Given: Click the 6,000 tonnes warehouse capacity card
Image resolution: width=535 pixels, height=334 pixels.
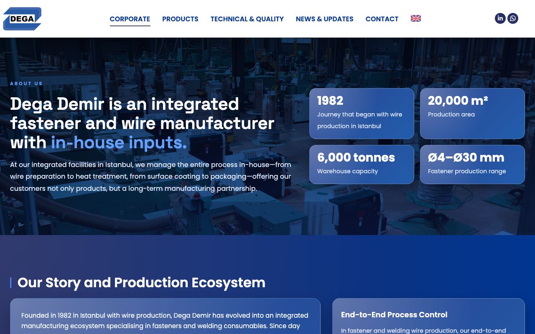Looking at the screenshot, I should click(362, 164).
